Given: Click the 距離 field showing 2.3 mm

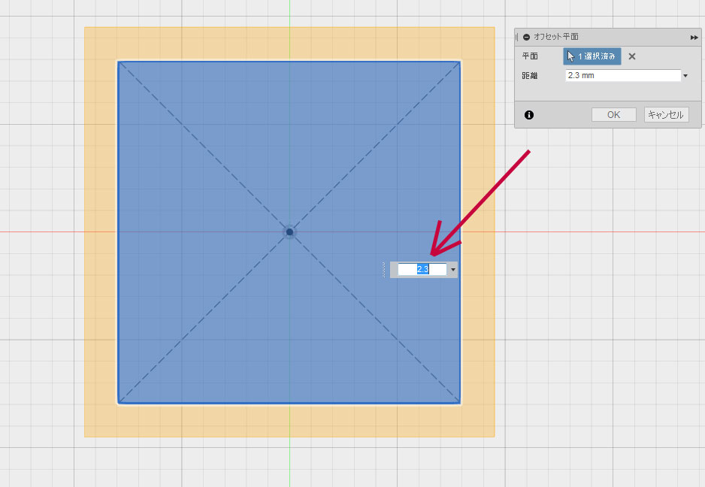Looking at the screenshot, I should click(x=622, y=76).
